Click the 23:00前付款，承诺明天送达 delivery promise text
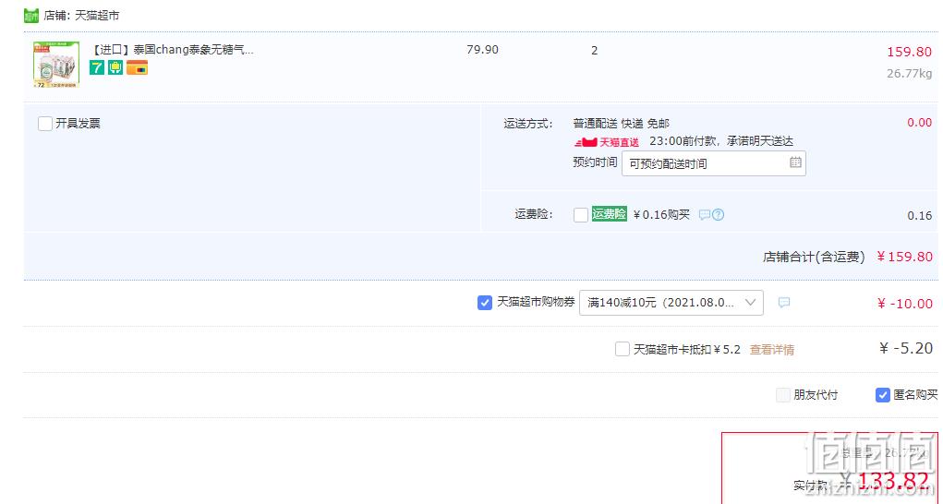The width and height of the screenshot is (943, 504). [x=721, y=141]
